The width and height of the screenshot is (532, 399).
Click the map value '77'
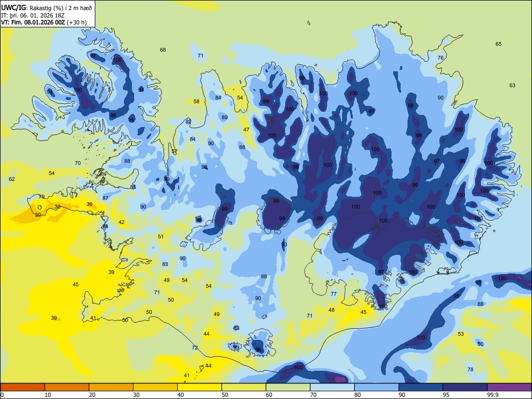point(334,294)
